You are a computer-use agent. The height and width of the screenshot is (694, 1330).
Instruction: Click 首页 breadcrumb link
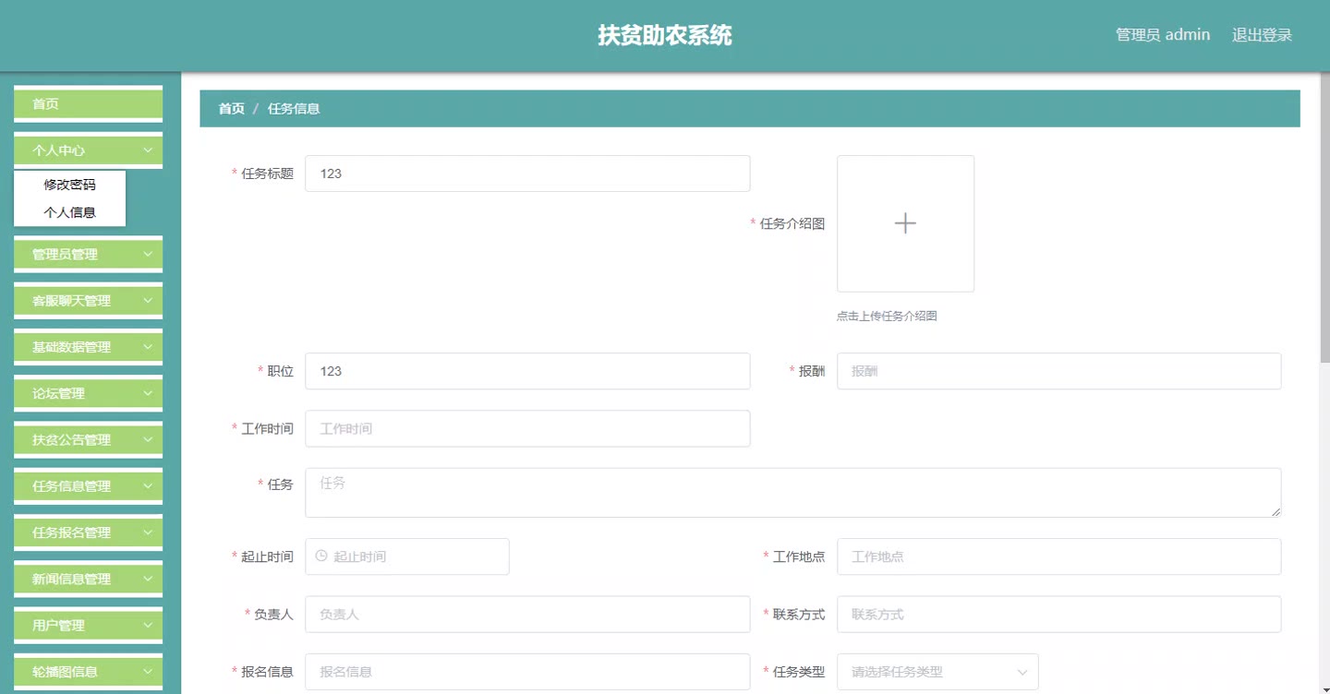point(232,109)
